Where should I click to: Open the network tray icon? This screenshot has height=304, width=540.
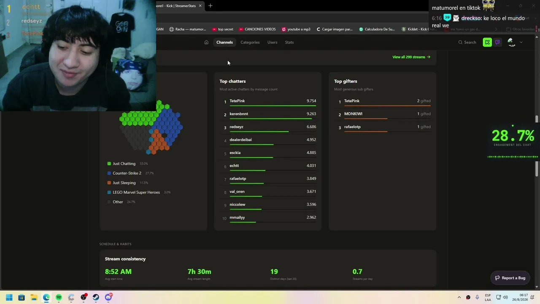[x=498, y=297]
